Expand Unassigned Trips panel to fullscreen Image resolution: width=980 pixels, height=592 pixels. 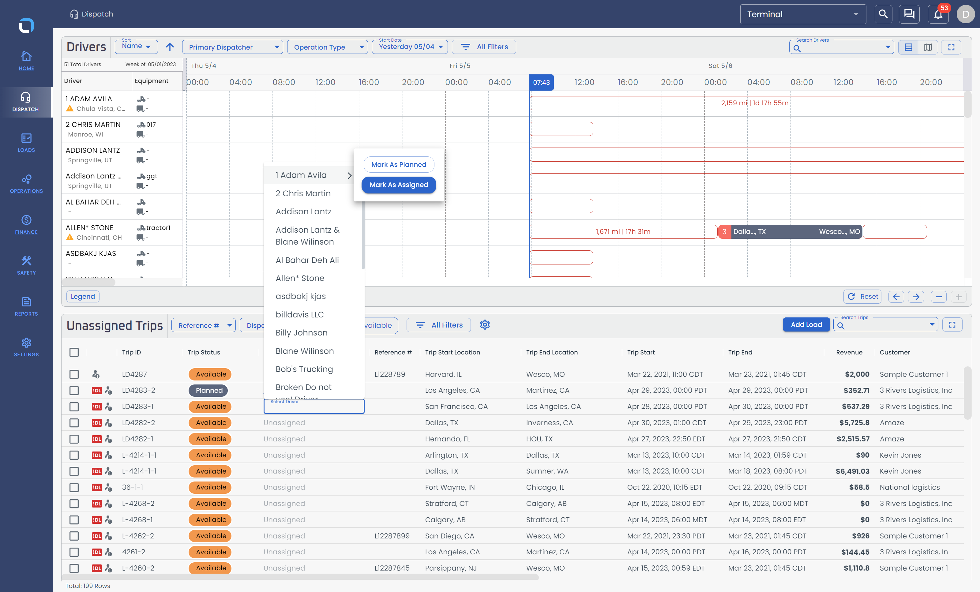[x=952, y=325]
